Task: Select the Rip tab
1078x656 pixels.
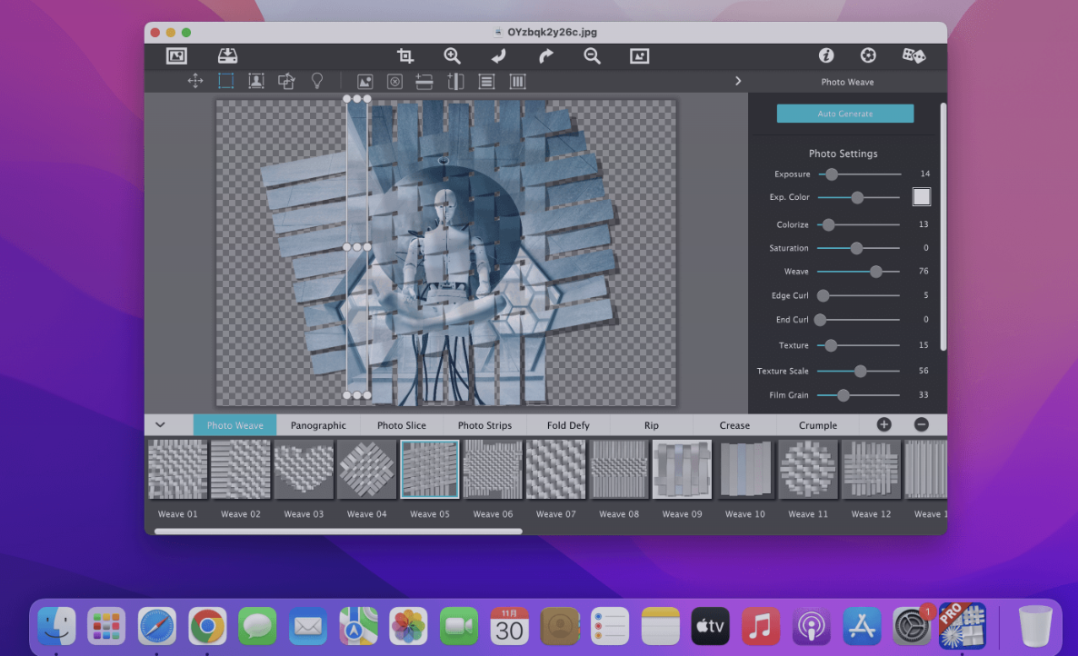Action: coord(651,425)
